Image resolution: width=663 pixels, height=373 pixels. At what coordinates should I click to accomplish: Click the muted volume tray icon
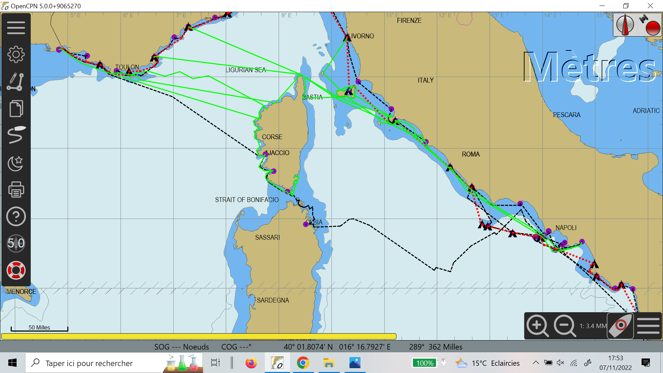[x=560, y=363]
